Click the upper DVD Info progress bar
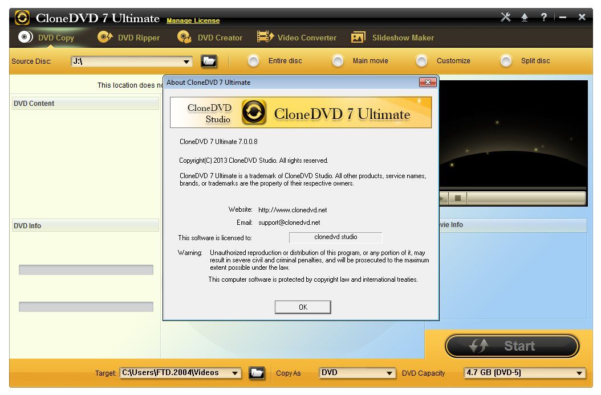Screen dimensions: 601x395 coord(86,269)
